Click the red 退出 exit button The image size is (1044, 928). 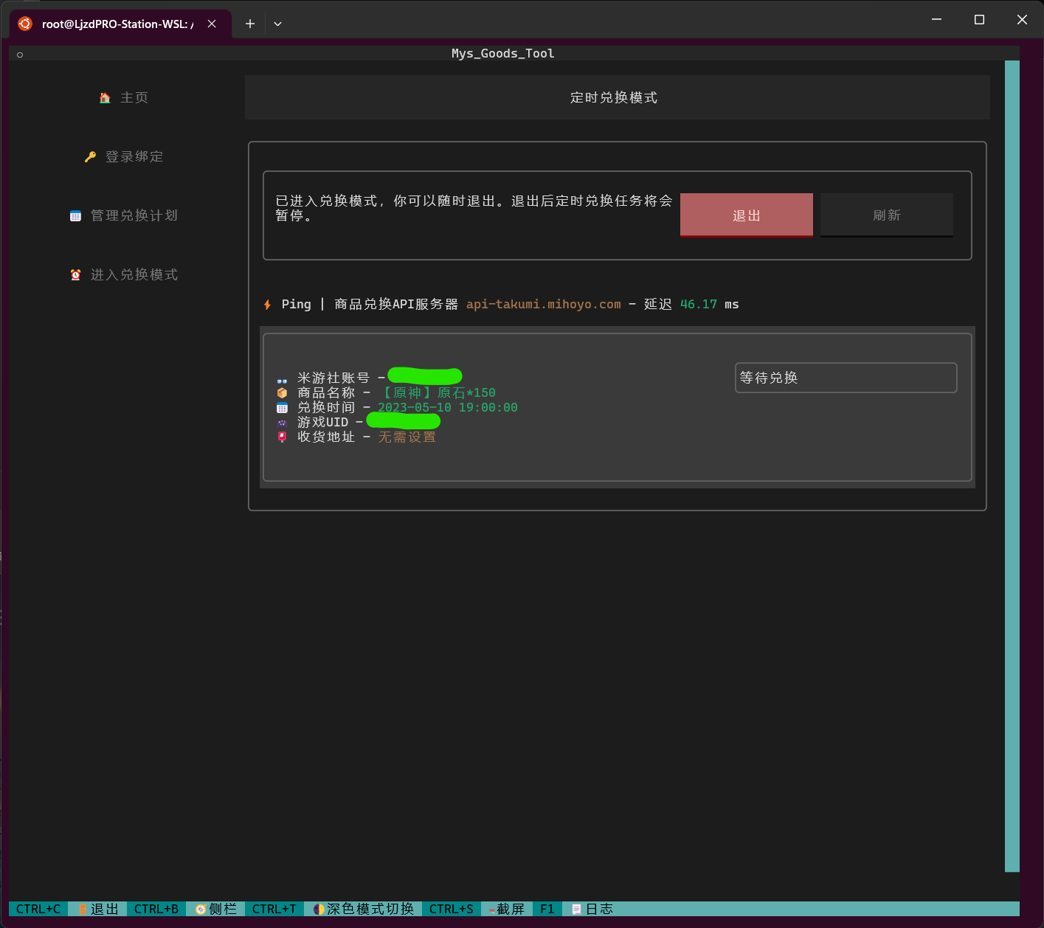746,215
